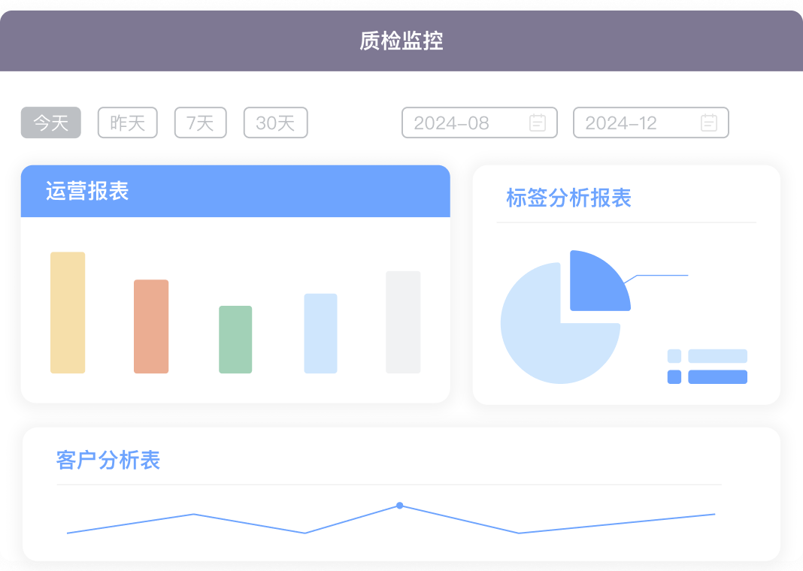Click calendar icon in 2024-12 date field
Image resolution: width=803 pixels, height=571 pixels.
coord(709,122)
